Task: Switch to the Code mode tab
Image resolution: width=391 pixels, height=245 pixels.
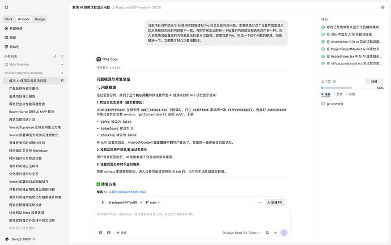Action: pos(24,19)
